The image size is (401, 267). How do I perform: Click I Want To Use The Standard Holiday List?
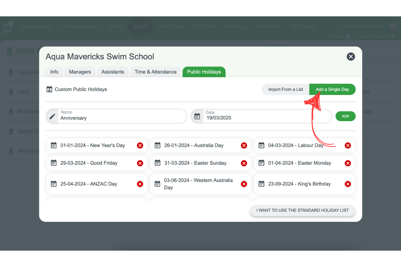point(302,210)
